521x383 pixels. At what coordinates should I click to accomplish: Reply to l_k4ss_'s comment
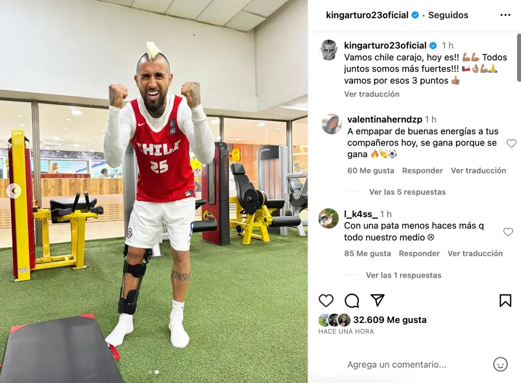(419, 253)
